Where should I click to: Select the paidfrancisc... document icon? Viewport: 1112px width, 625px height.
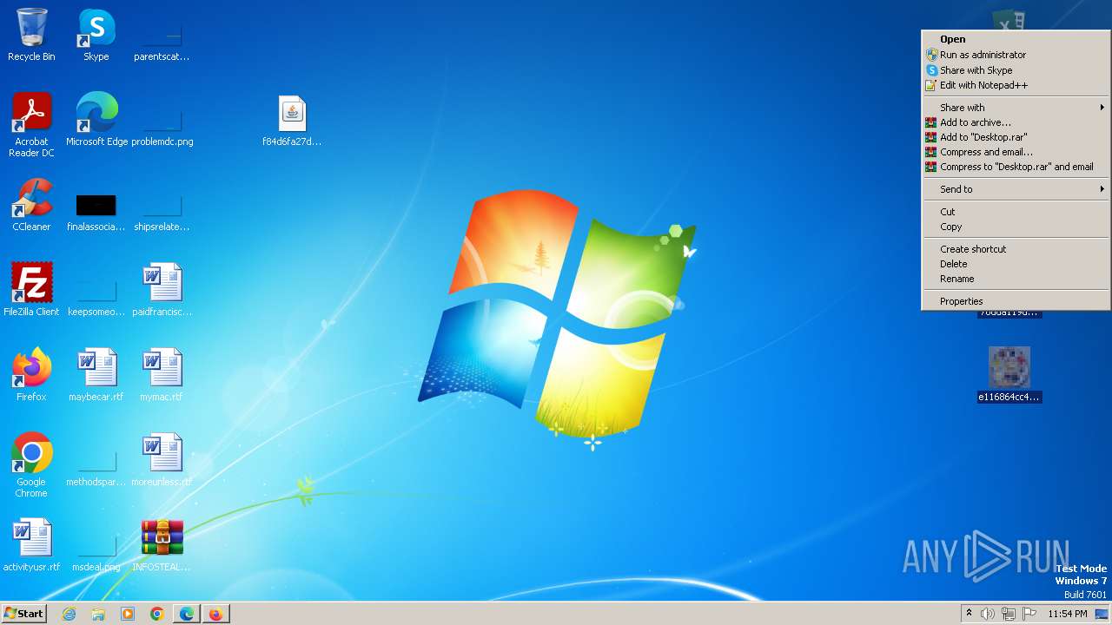click(x=162, y=290)
